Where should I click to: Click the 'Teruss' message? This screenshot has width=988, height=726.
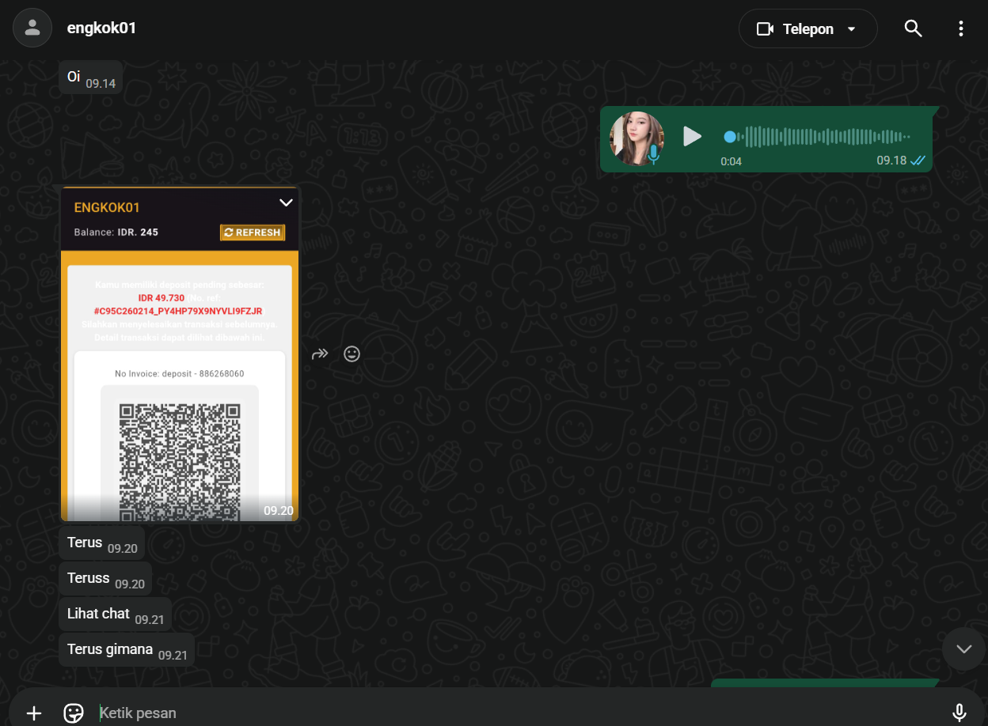tap(105, 579)
